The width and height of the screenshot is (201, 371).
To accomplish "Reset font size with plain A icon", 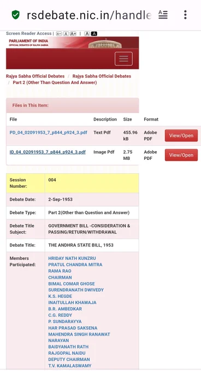I will (66, 34).
